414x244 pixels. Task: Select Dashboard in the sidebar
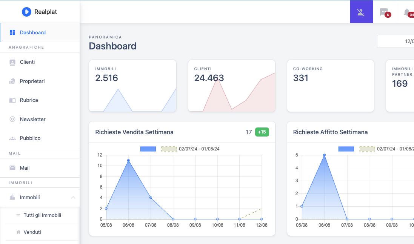pyautogui.click(x=33, y=32)
